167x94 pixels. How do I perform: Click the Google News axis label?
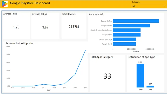[x=107, y=35]
